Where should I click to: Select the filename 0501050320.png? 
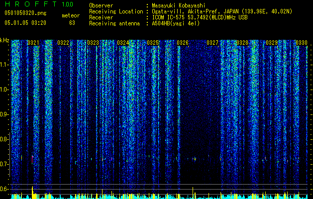25,13
